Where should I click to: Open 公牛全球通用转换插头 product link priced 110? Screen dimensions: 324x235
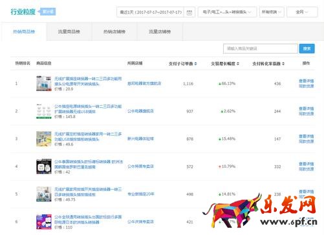[x=88, y=220]
